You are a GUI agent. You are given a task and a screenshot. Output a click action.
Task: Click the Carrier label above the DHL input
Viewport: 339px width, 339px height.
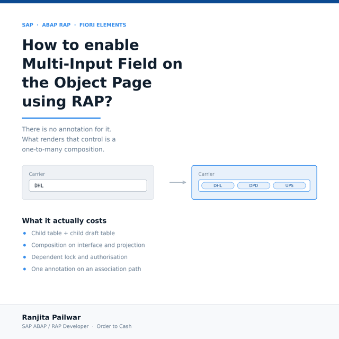[37, 174]
